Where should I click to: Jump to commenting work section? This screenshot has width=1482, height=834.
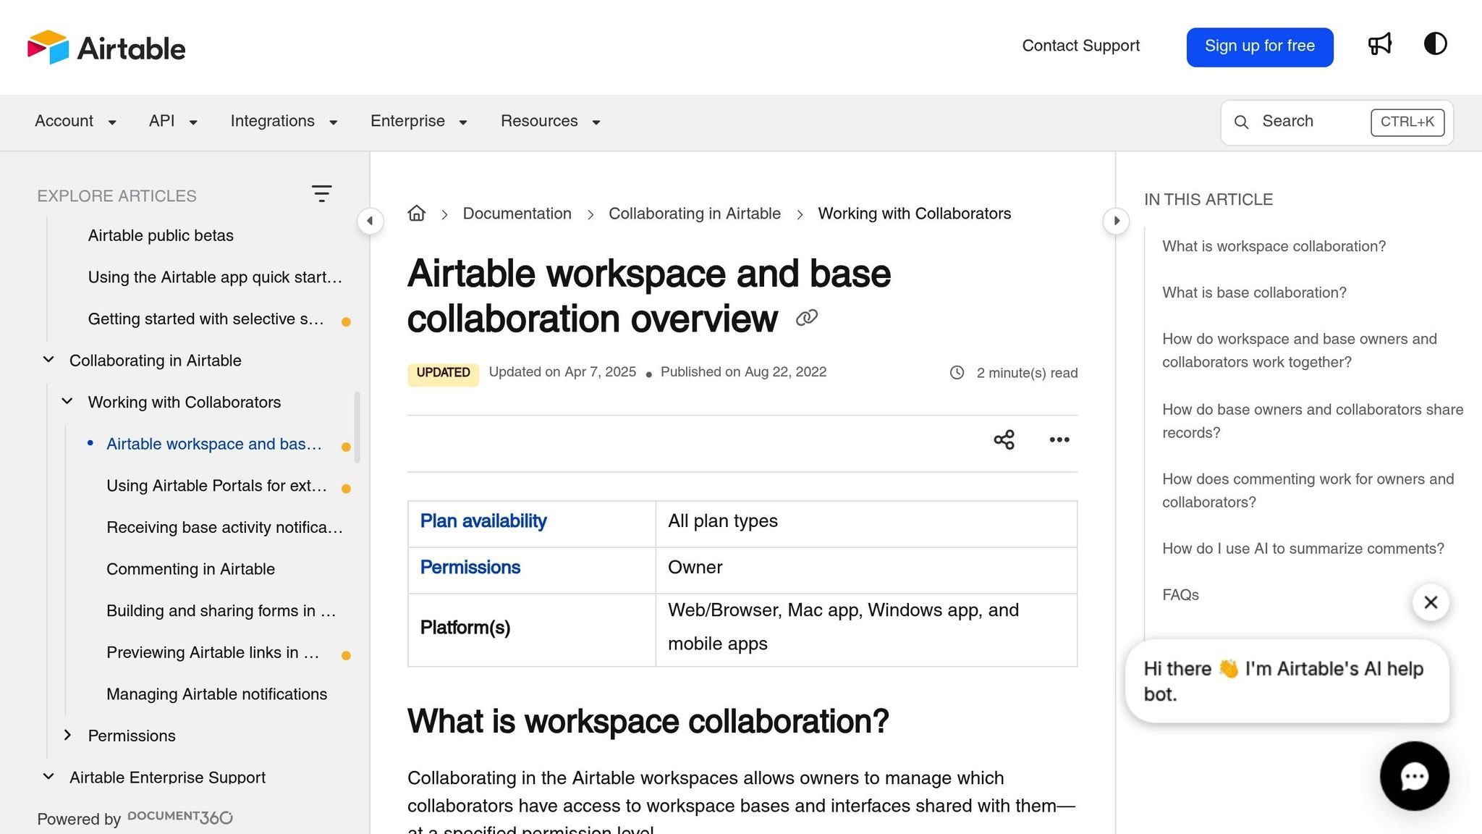pos(1308,490)
